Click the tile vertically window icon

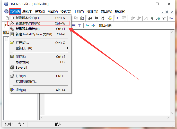coord(79,25)
